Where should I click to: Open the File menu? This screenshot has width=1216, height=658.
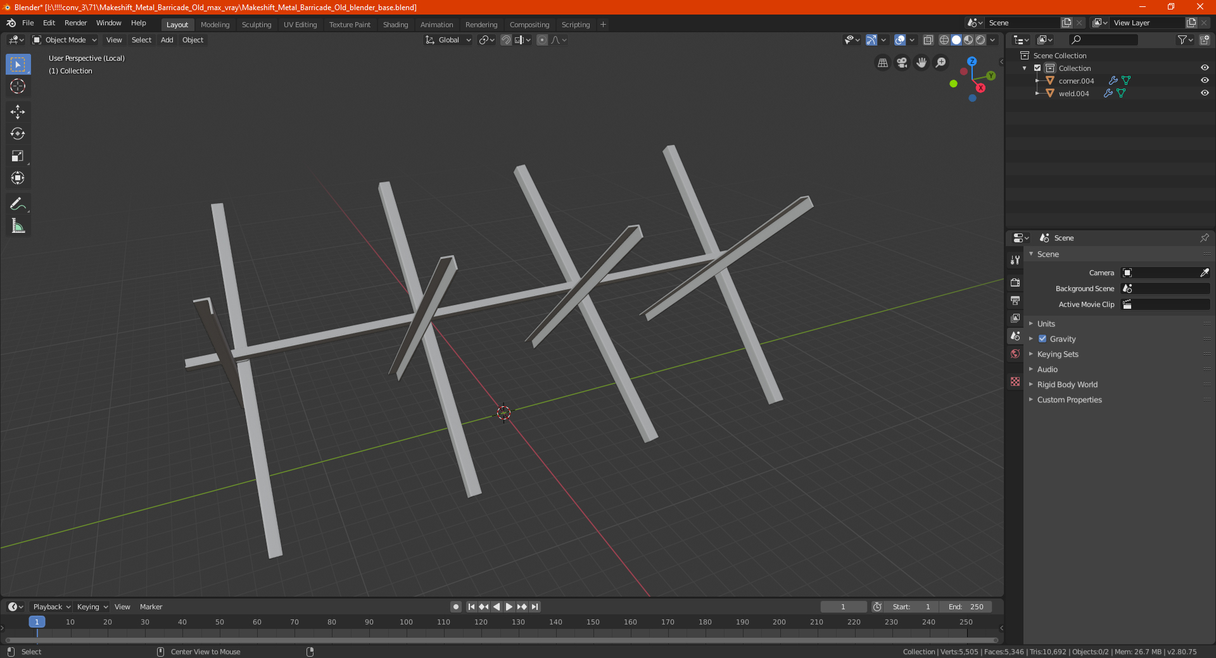pyautogui.click(x=28, y=23)
